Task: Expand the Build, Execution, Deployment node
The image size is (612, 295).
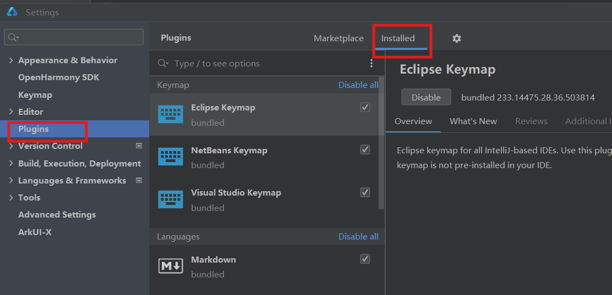Action: tap(11, 163)
